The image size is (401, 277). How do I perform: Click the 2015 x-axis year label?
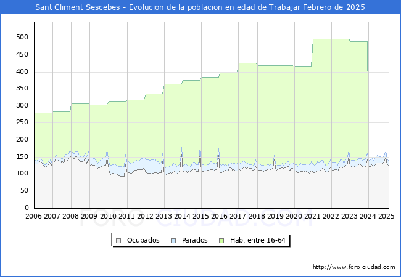point(200,216)
